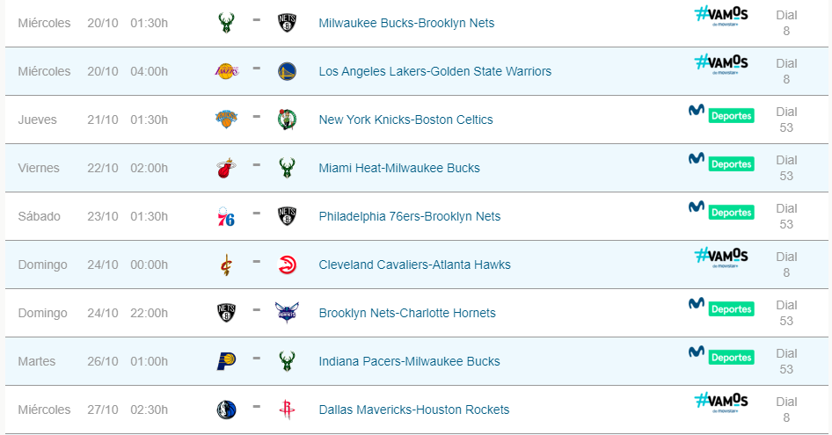The width and height of the screenshot is (832, 435).
Task: Click the Dallas Mavericks team logo
Action: [226, 410]
